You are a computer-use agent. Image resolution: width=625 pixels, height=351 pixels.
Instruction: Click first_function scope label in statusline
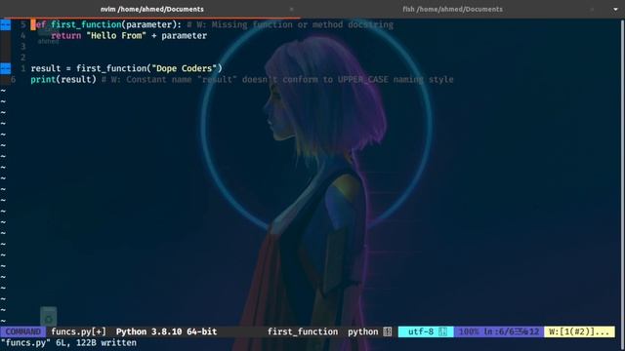(303, 331)
